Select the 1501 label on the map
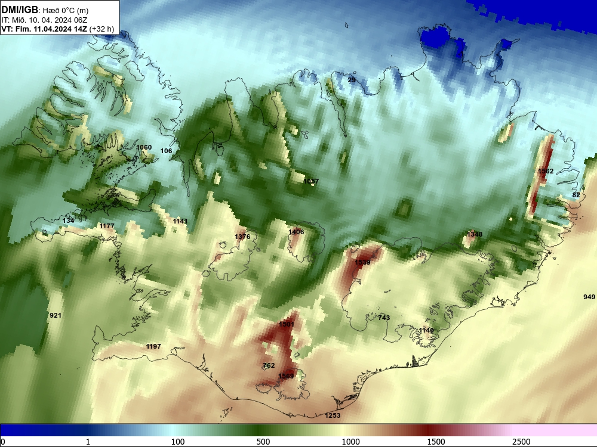This screenshot has width=597, height=447. (287, 324)
